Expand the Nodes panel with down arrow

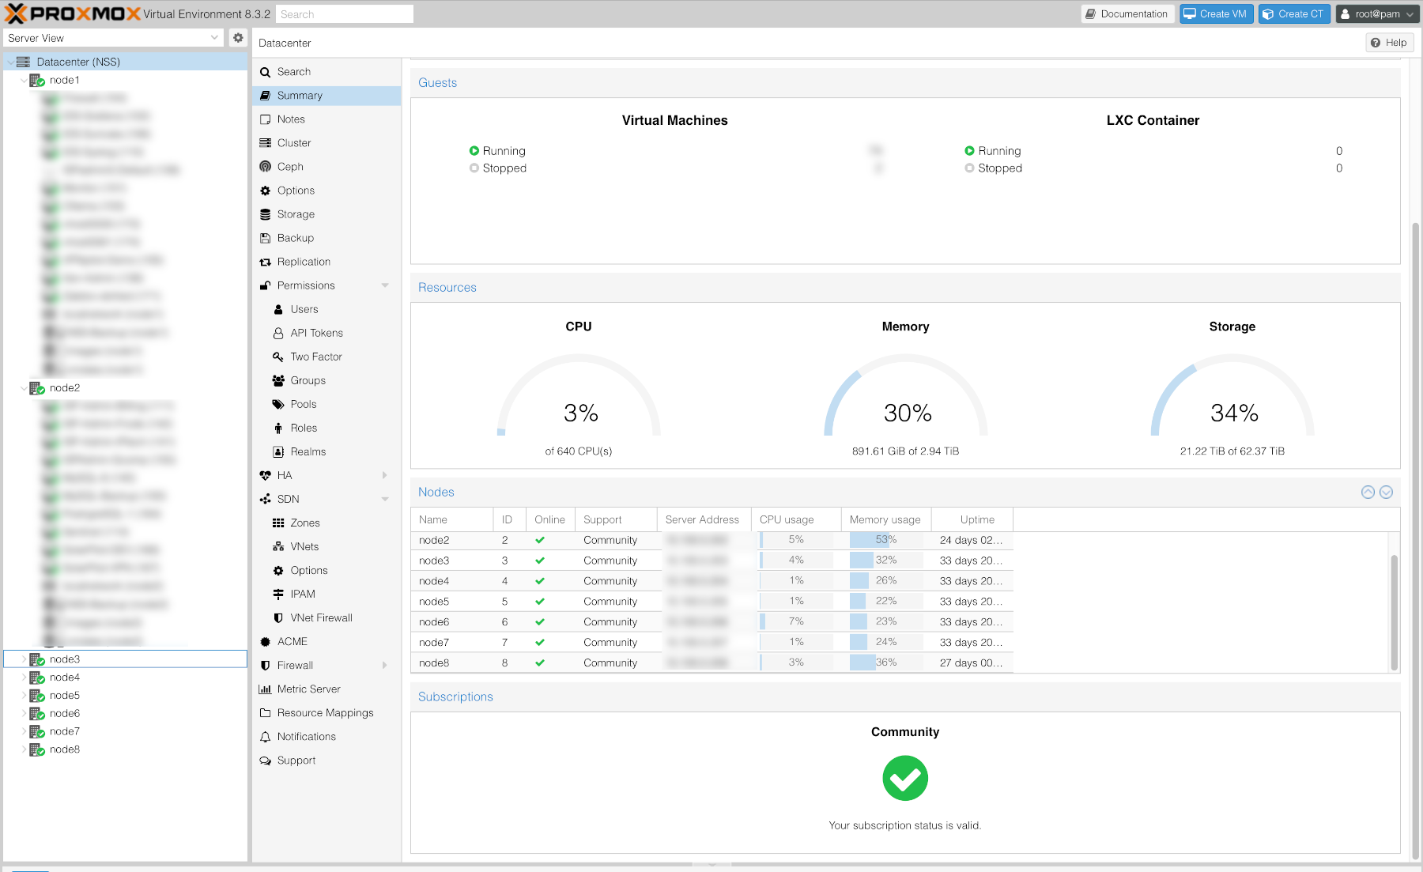pyautogui.click(x=1386, y=492)
